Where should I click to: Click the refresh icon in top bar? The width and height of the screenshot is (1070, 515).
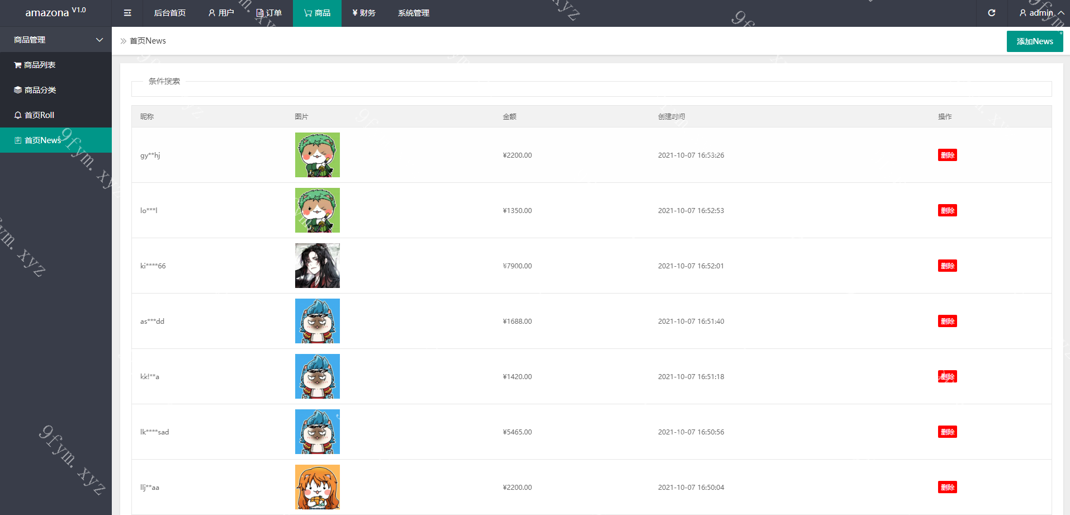[992, 13]
